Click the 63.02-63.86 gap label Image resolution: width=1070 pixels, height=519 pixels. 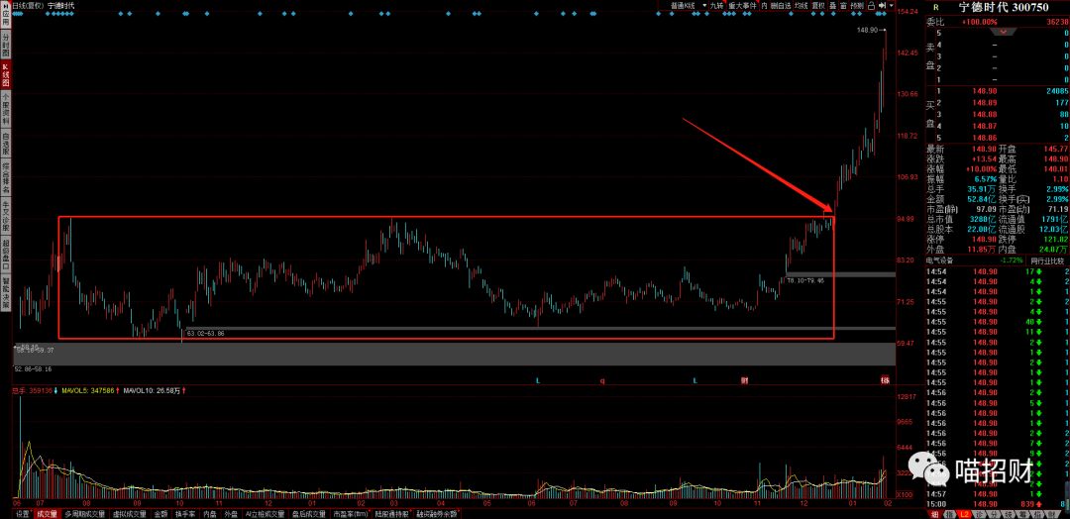click(205, 333)
